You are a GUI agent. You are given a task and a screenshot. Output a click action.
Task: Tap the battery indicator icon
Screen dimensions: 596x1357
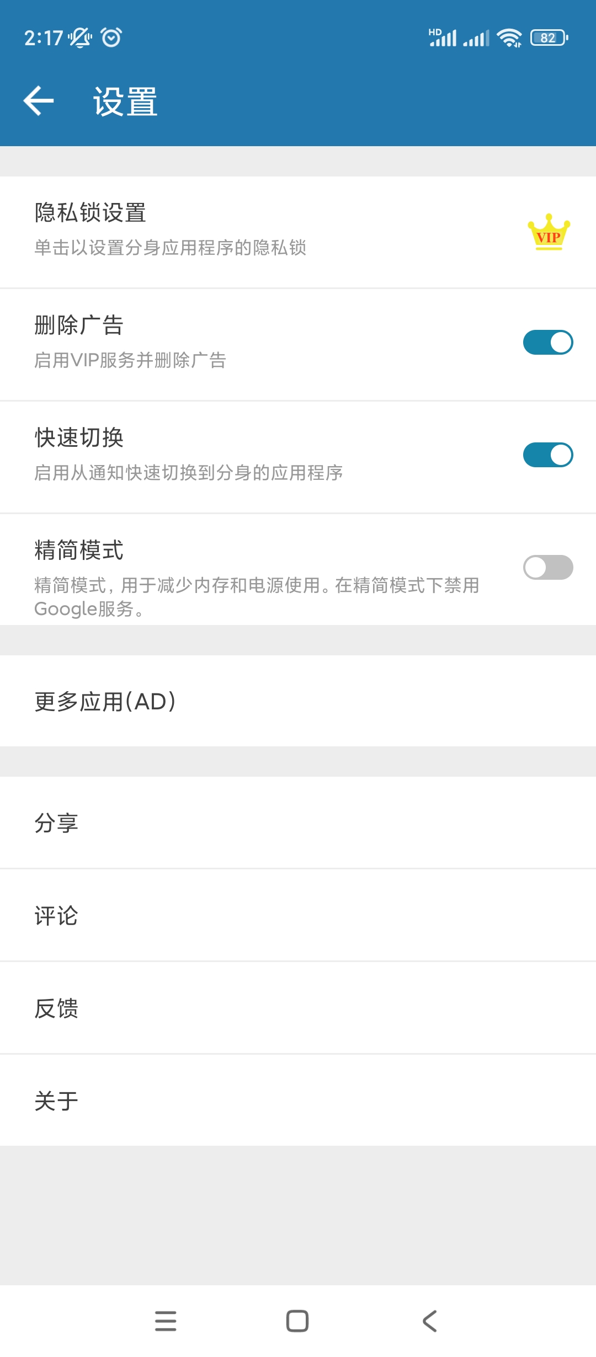pos(549,38)
